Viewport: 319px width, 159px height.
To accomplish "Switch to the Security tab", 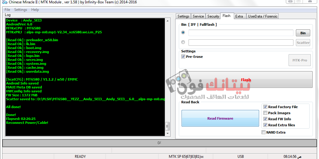I will tap(213, 16).
